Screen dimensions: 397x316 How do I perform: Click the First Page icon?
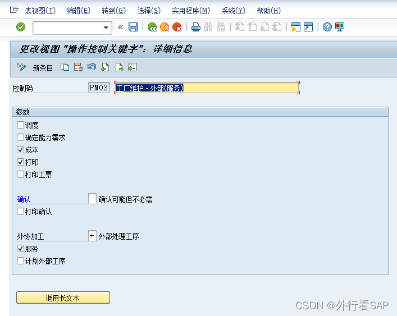240,27
